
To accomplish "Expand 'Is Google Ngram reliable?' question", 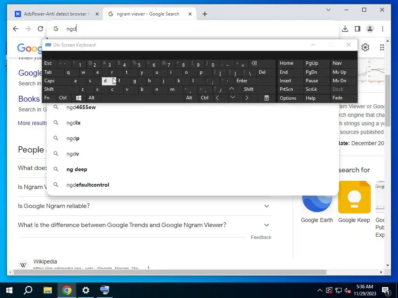I will tap(145, 206).
